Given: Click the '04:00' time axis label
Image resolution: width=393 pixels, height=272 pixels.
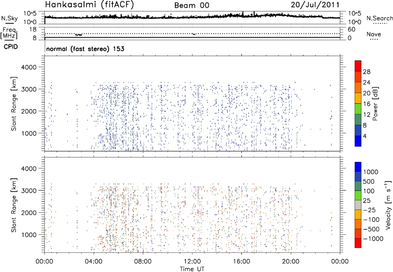Looking at the screenshot, I should point(94,262).
